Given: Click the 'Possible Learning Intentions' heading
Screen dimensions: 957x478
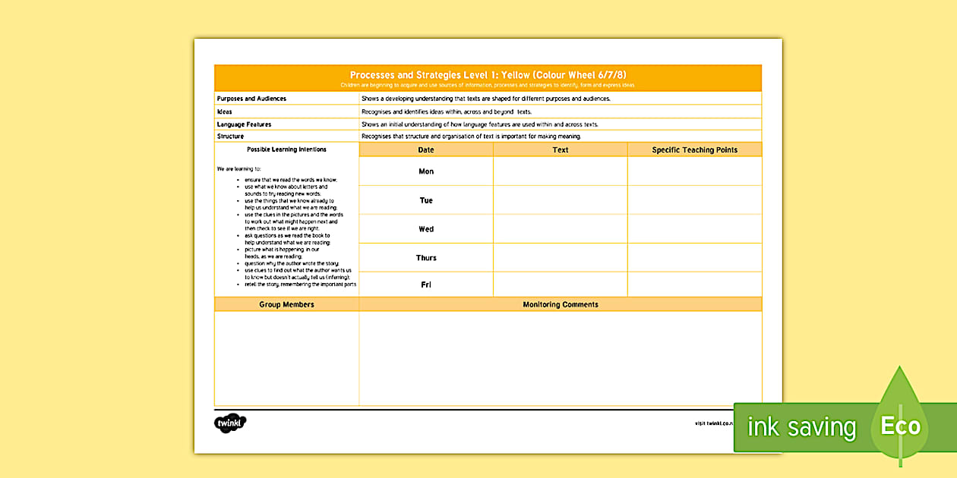Looking at the screenshot, I should pos(286,149).
